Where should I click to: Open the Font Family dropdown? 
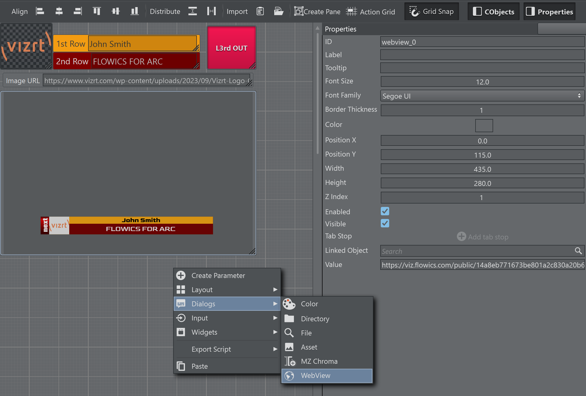482,96
